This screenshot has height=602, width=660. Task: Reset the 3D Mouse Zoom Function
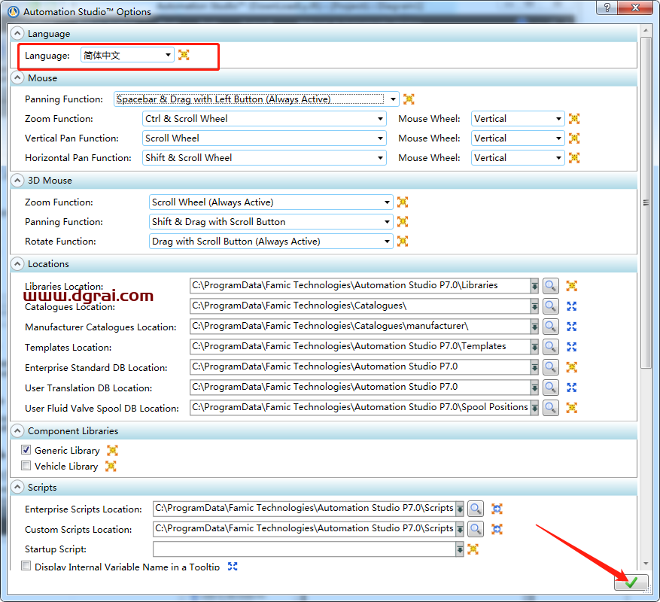[403, 202]
